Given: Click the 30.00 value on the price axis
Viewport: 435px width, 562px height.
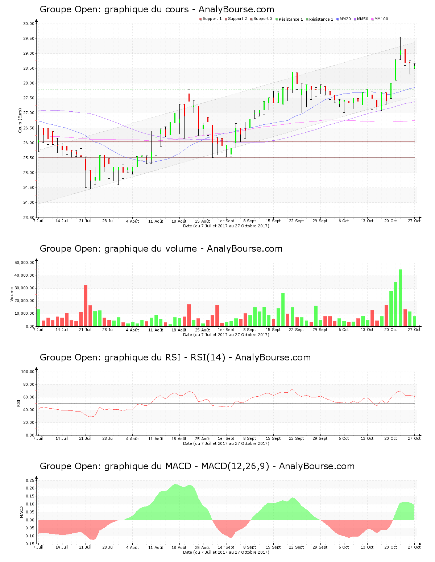Looking at the screenshot, I should 29,24.
